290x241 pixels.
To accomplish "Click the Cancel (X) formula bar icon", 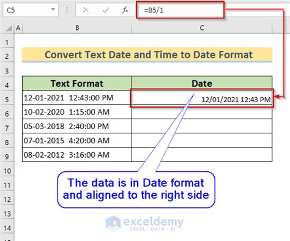I will [x=86, y=10].
